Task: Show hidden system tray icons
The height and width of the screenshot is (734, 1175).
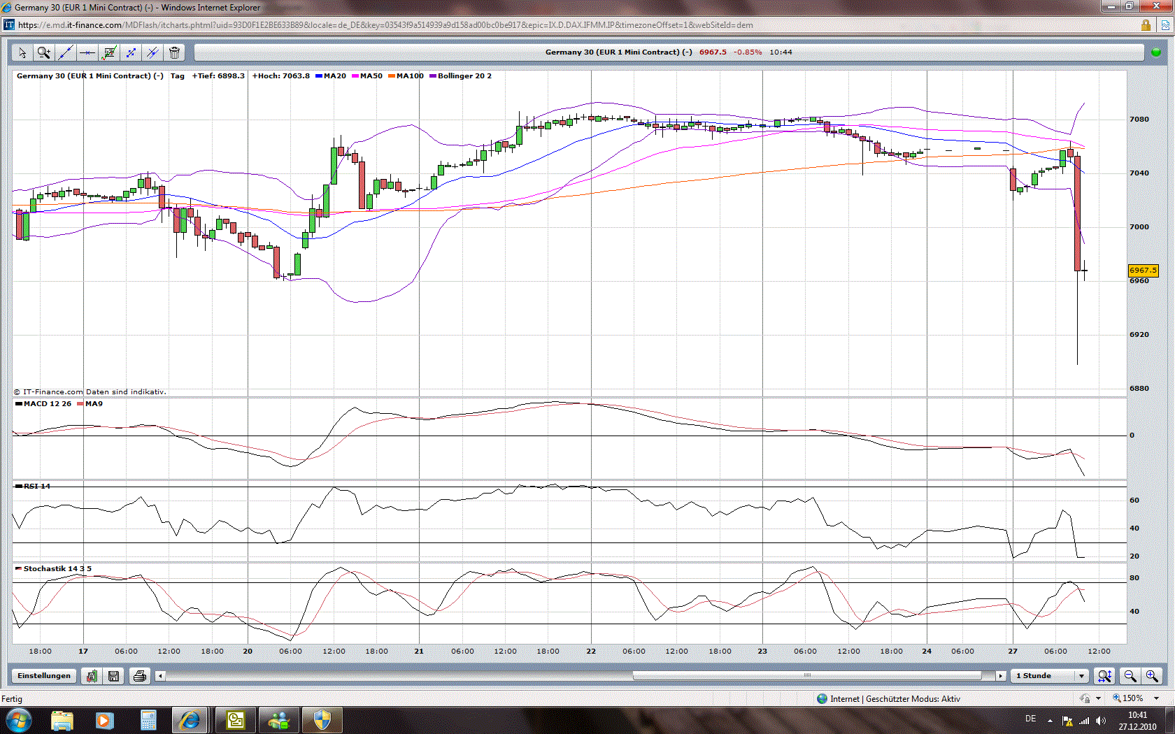Action: pyautogui.click(x=1050, y=721)
